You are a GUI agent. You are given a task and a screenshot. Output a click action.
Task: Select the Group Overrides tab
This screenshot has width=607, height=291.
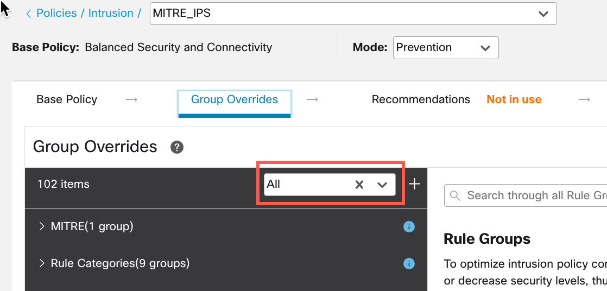(235, 99)
